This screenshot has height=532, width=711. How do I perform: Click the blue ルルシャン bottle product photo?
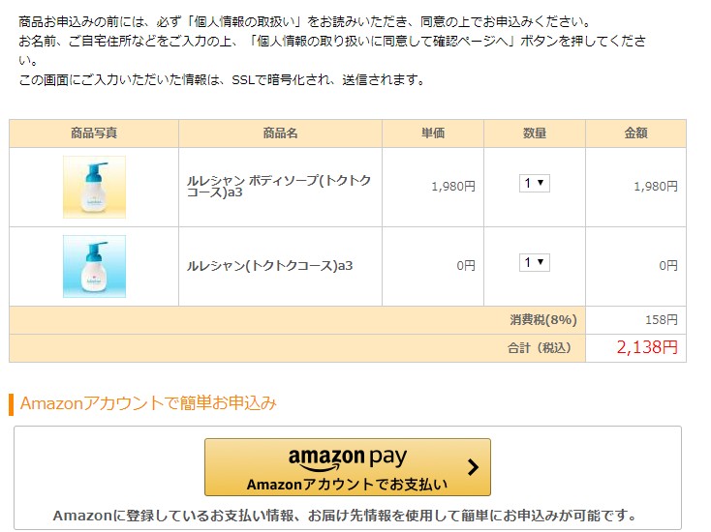[94, 266]
